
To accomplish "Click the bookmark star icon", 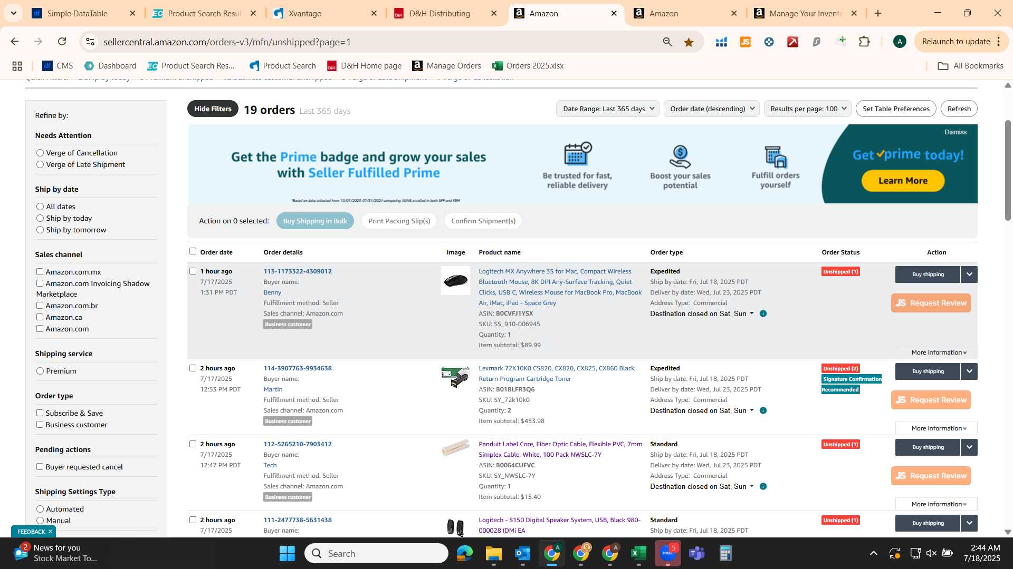I will pos(689,42).
